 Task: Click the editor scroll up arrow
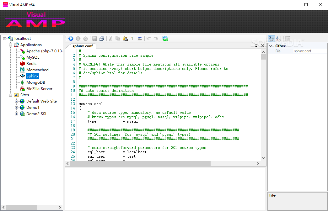pyautogui.click(x=263, y=52)
